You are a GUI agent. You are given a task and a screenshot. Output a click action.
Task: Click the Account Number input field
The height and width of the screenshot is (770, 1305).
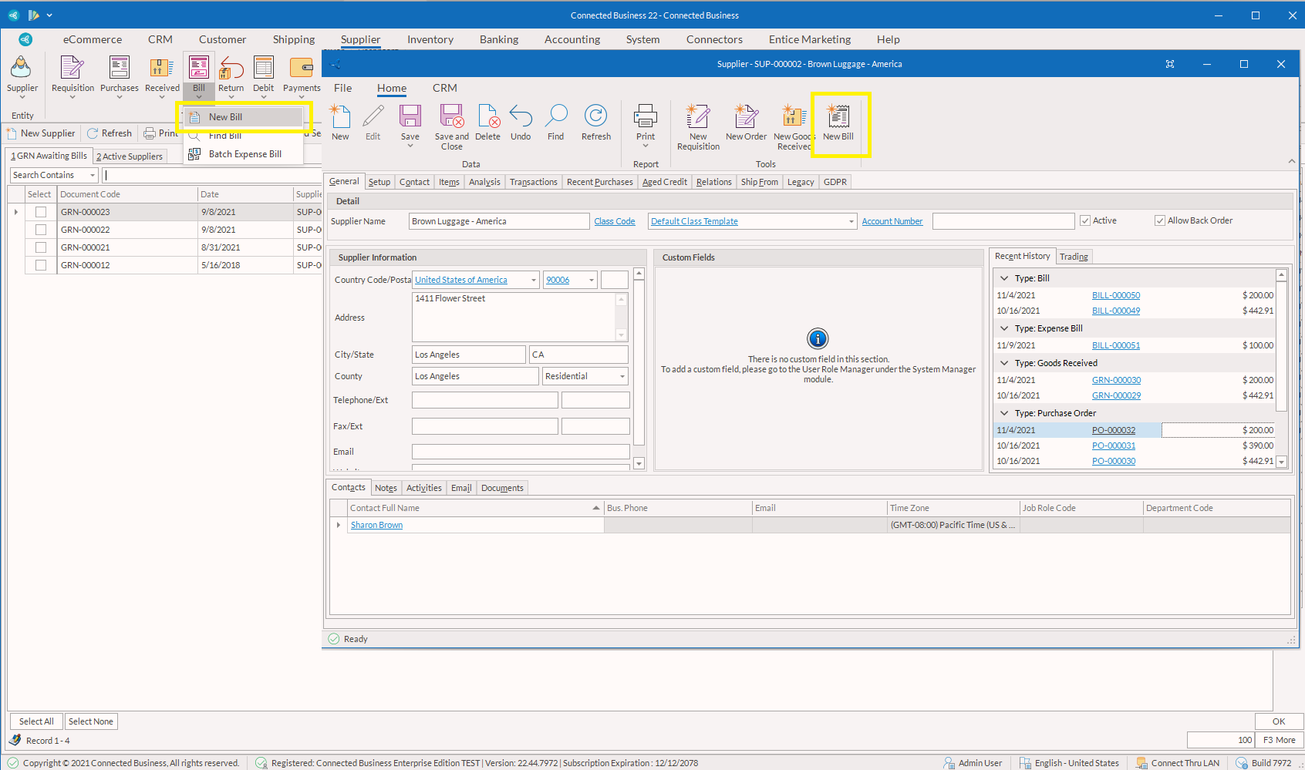1003,222
